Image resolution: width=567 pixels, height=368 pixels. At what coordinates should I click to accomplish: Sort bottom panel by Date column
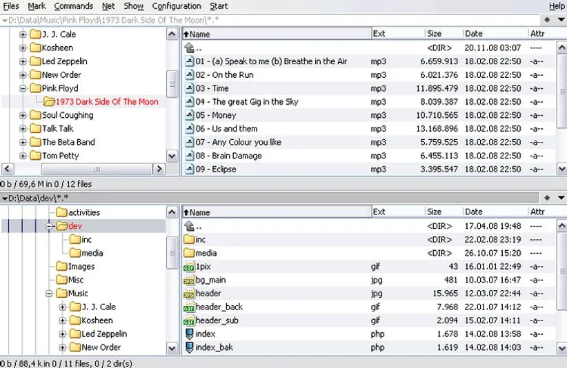coord(473,212)
